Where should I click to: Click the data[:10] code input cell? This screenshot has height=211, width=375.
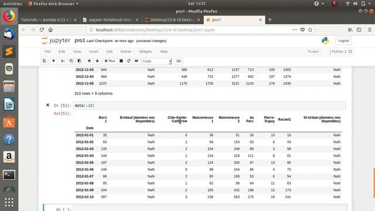click(x=209, y=105)
